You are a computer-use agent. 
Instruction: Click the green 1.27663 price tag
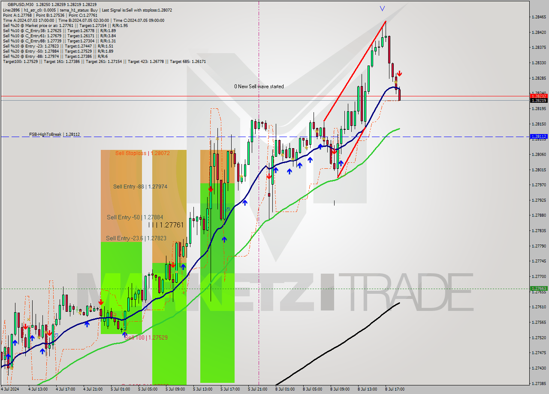(538, 289)
